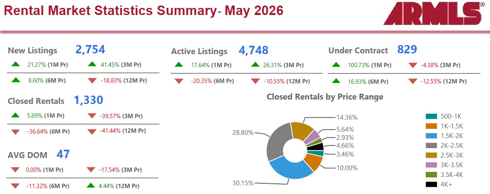Click the 2K-2.5K legend label
This screenshot has width=490, height=194.
tap(452, 145)
